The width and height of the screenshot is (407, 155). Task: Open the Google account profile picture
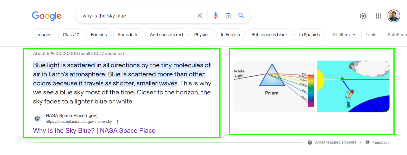point(393,16)
